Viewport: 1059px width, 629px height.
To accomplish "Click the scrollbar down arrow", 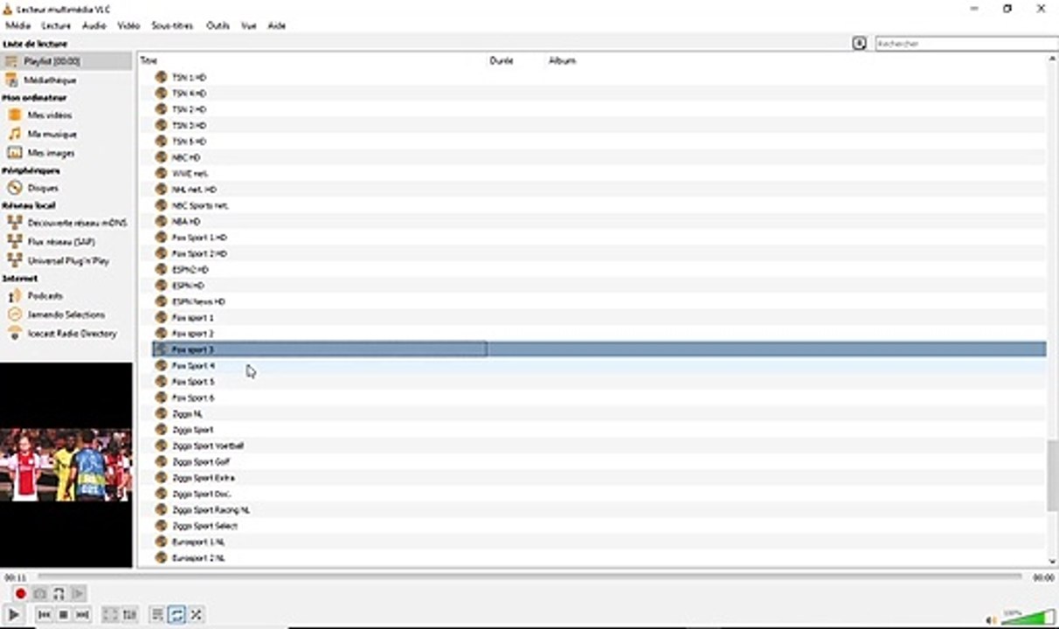I will pos(1052,561).
